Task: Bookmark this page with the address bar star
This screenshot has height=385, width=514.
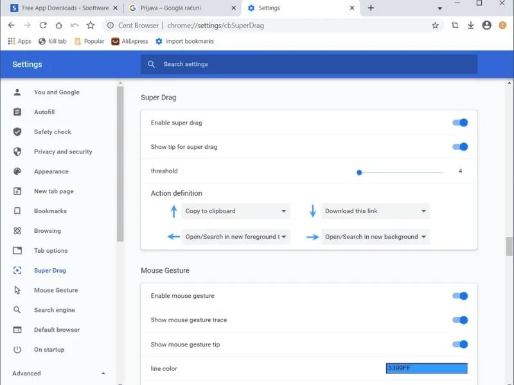Action: click(x=435, y=25)
